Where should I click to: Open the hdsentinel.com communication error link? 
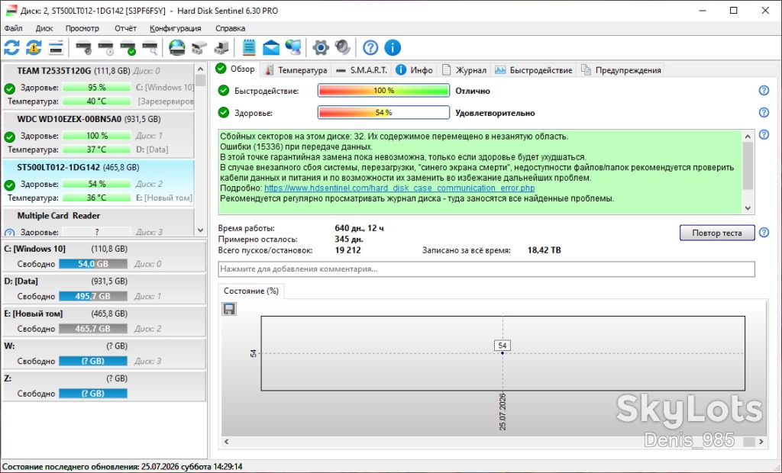pyautogui.click(x=399, y=188)
